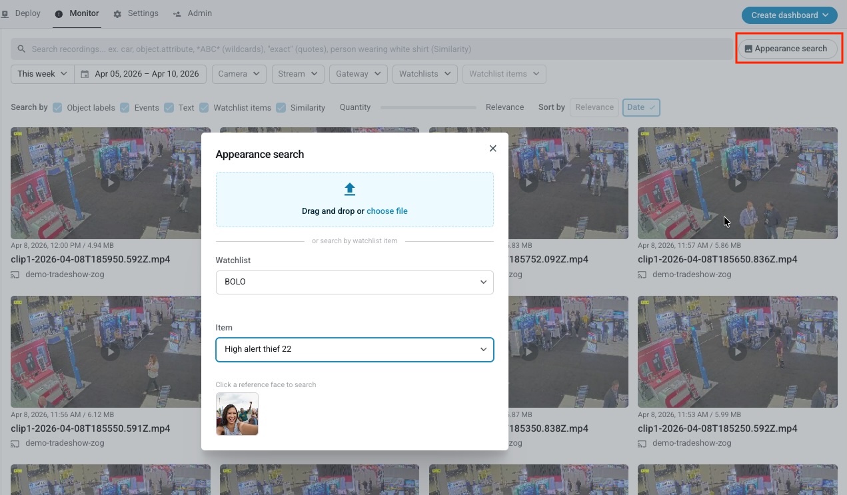Click the cast icon beside the 185650 clip's demo-tradeshow-zog
Screen dimensions: 847x495
coord(642,274)
